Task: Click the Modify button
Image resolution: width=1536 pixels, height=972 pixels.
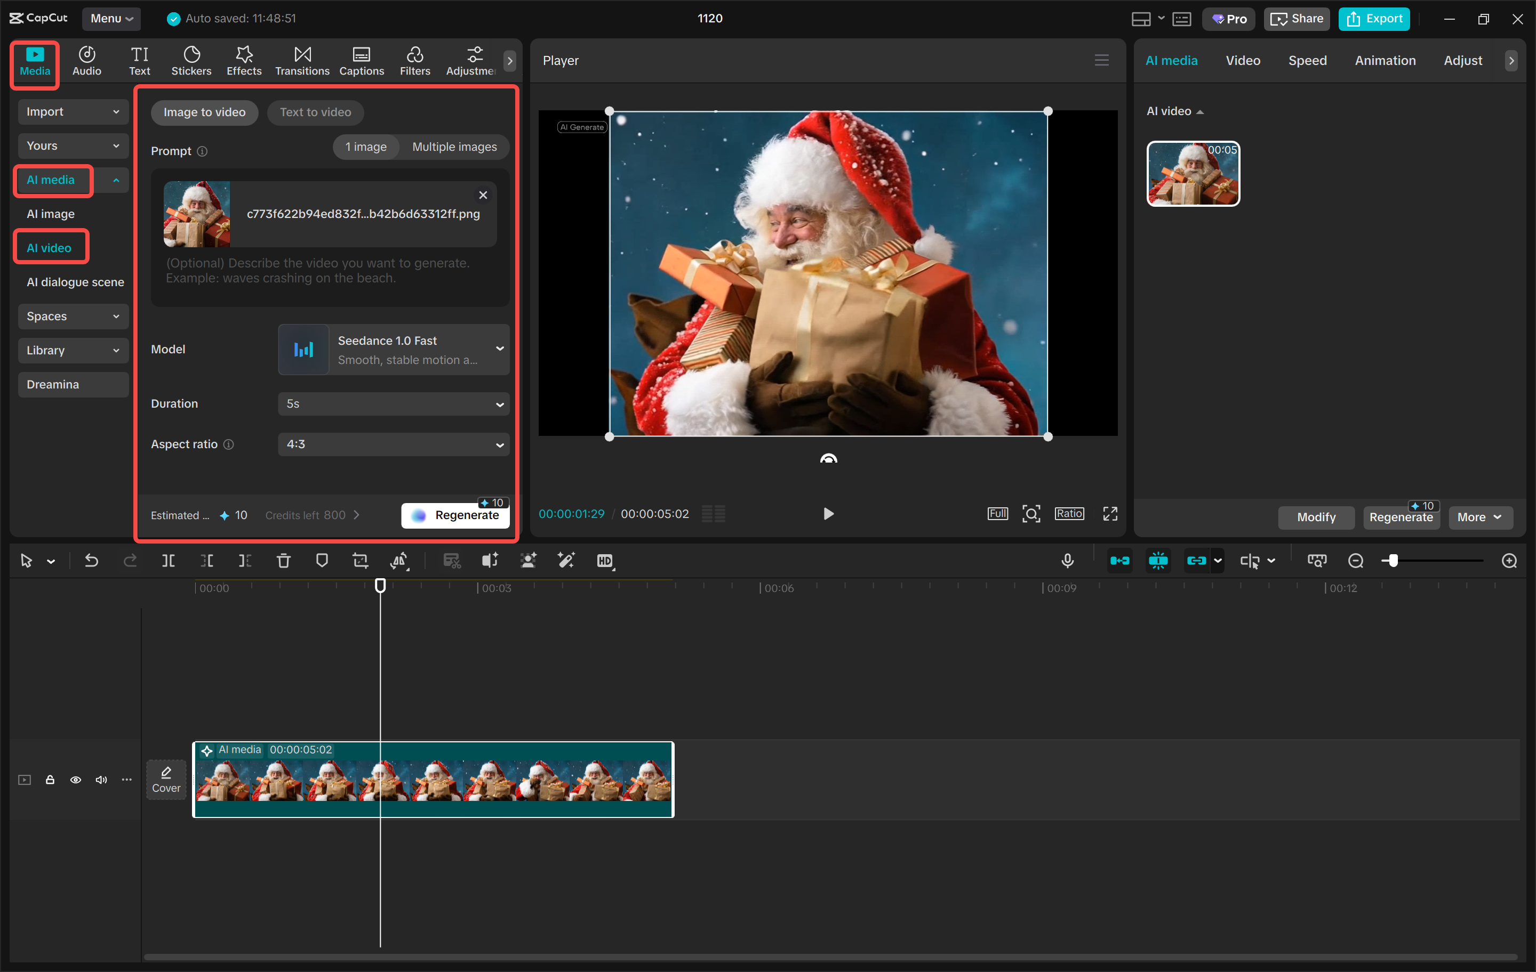Action: pyautogui.click(x=1316, y=517)
